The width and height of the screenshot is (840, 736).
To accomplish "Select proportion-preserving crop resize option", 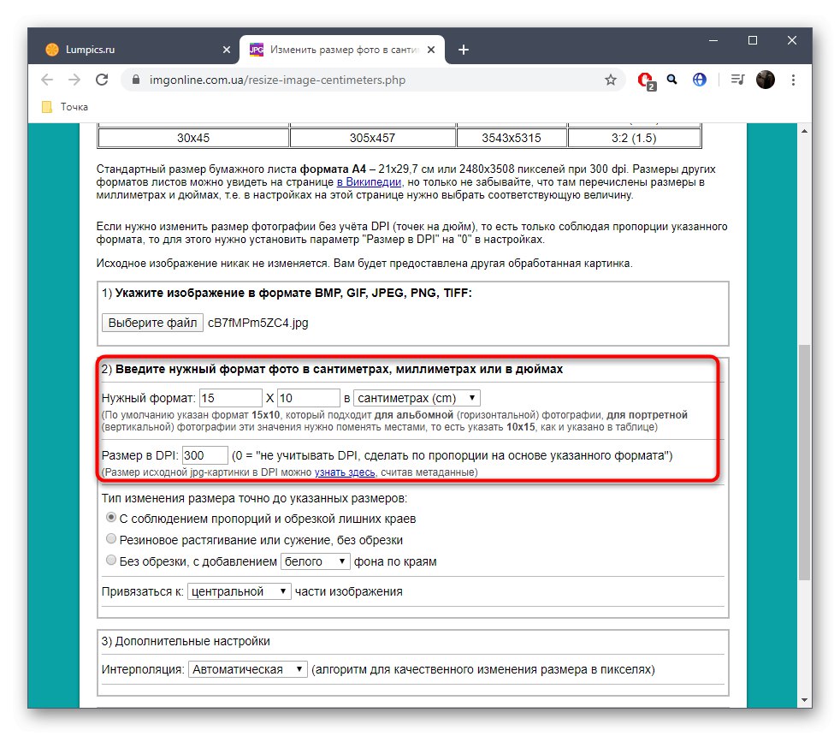I will coord(111,518).
